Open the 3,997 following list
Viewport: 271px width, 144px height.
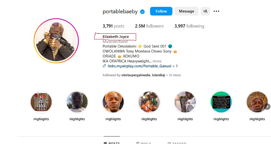(x=189, y=26)
